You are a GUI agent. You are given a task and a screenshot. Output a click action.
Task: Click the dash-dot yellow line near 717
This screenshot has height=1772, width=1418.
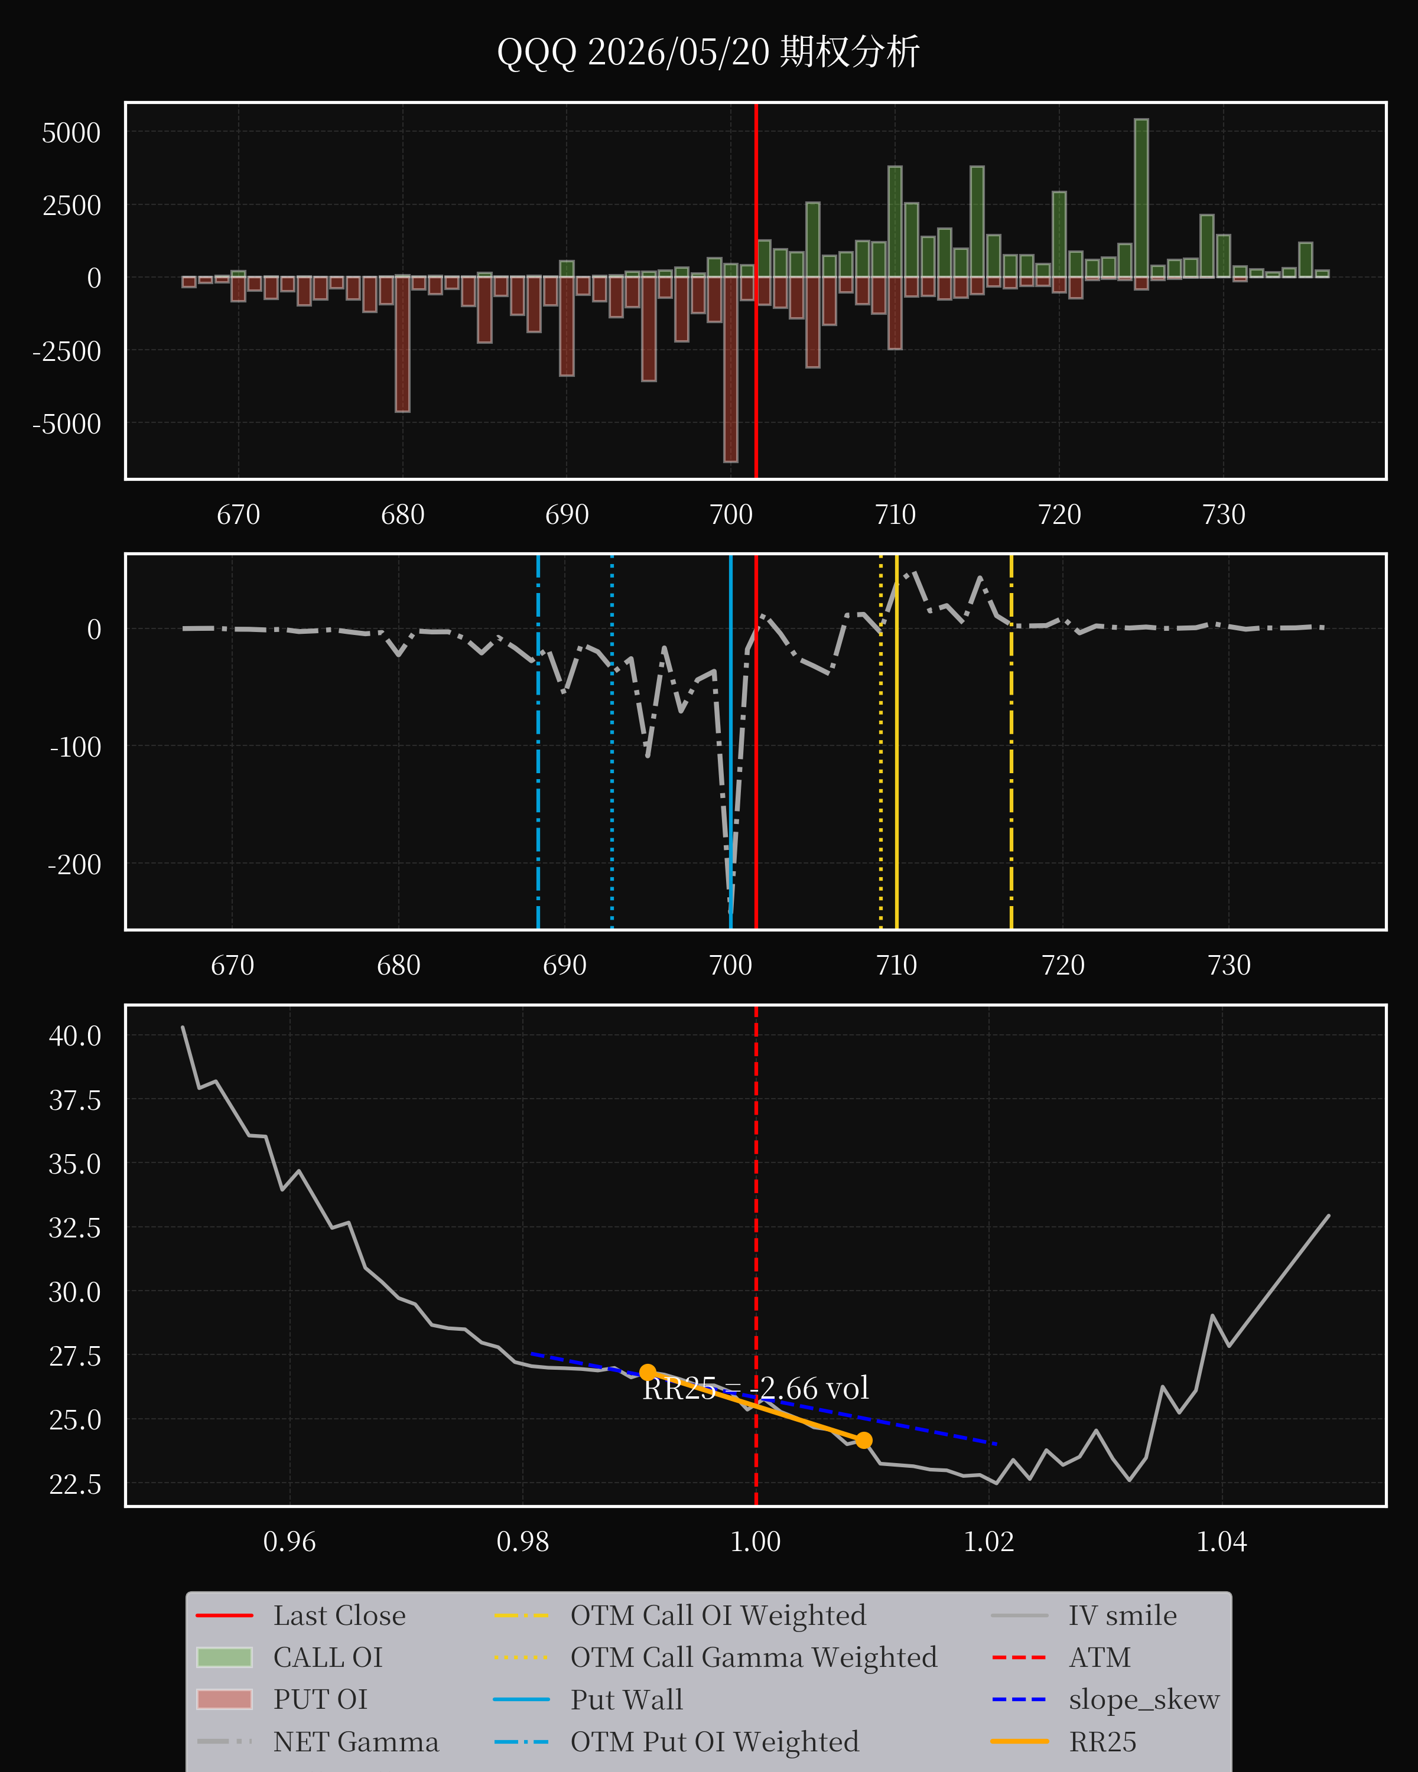pos(1011,742)
